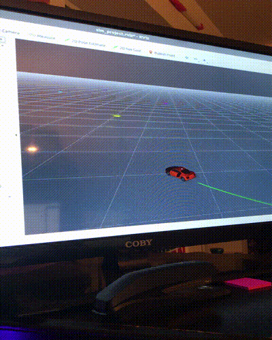Click the plus add-tool icon
The height and width of the screenshot is (340, 272).
(187, 58)
